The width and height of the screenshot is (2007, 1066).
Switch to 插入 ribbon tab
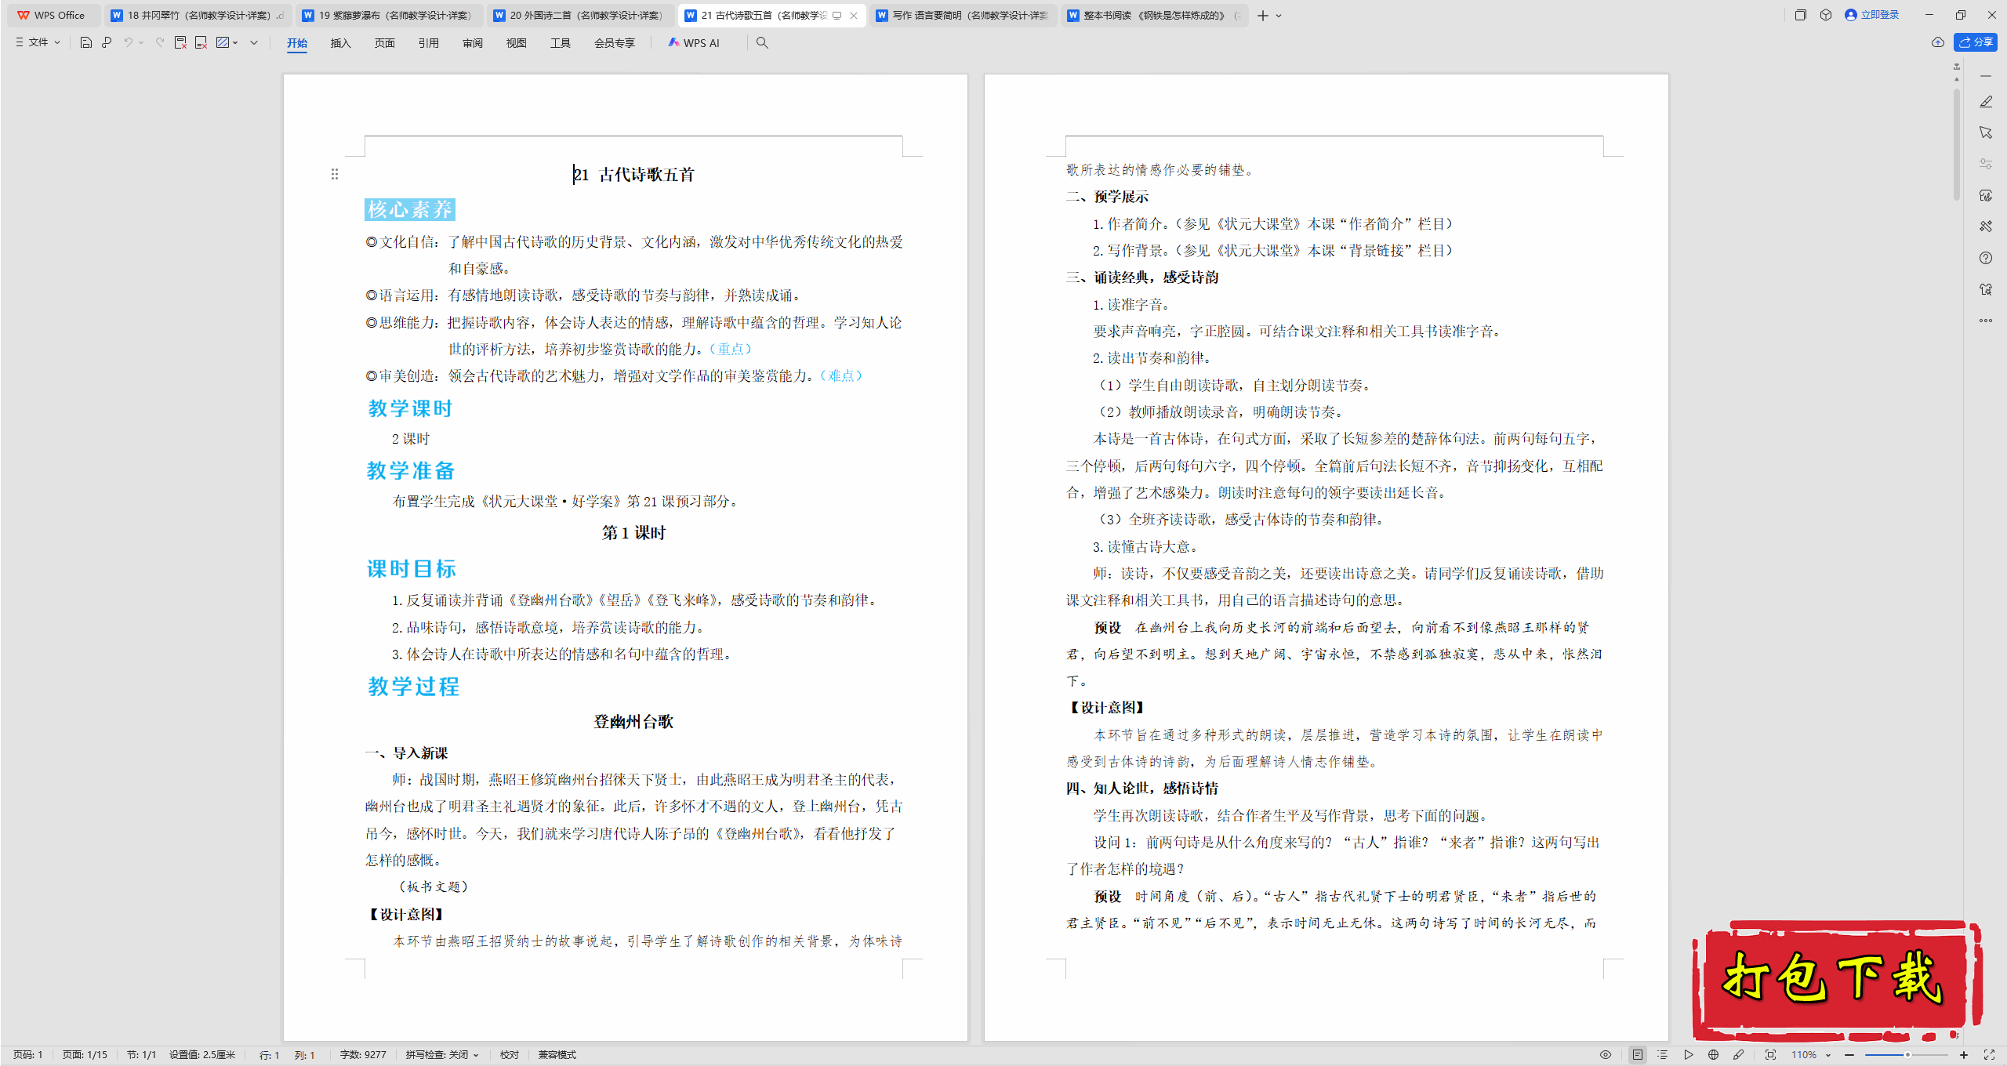click(340, 43)
